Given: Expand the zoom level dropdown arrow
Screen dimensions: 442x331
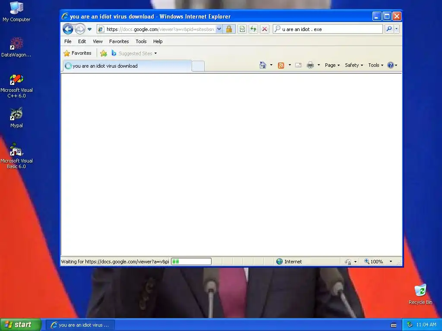Looking at the screenshot, I should tap(391, 262).
